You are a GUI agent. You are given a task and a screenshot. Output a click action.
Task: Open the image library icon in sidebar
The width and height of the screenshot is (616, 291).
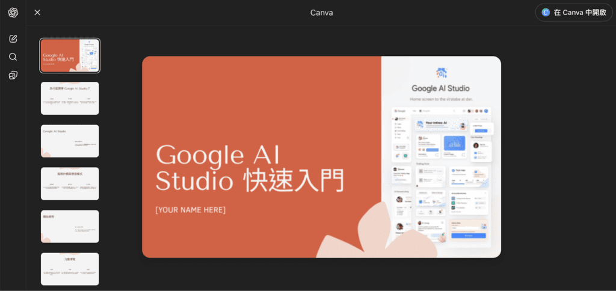tap(13, 75)
